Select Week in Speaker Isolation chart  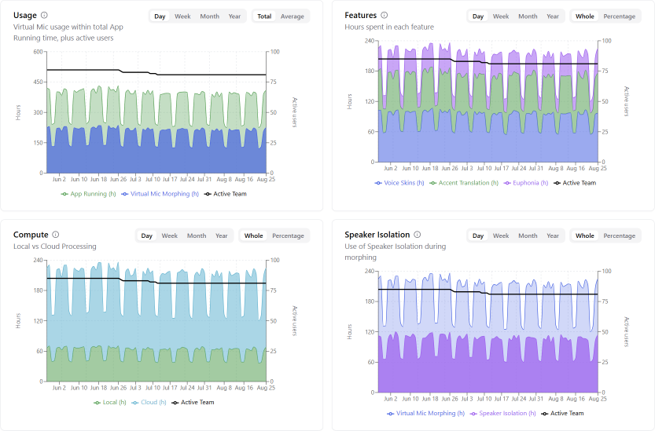(x=501, y=236)
